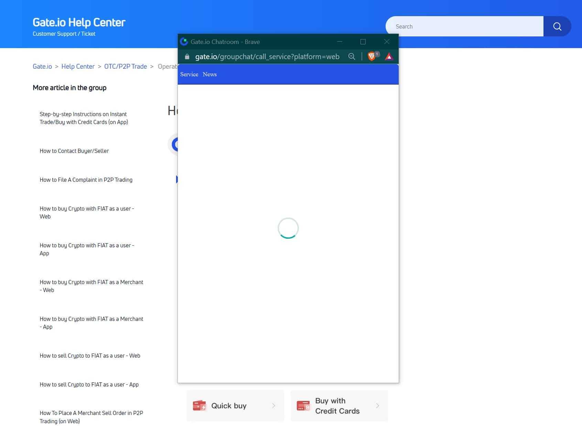Close the Gate.io Chatroom popup window

tap(387, 42)
